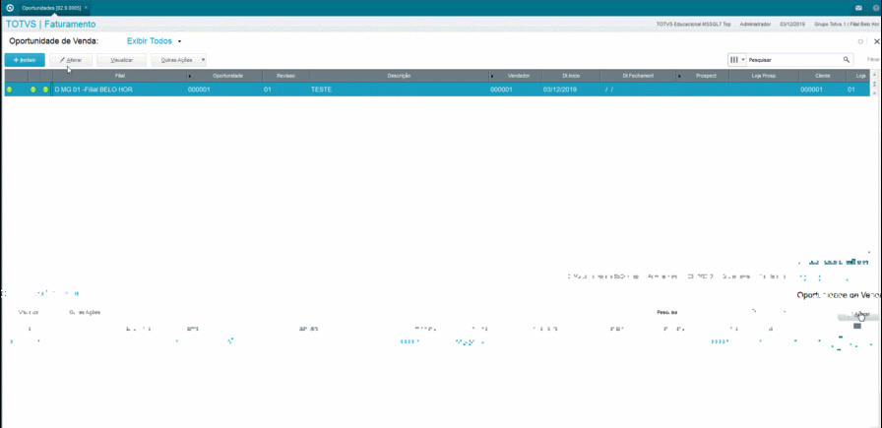Focus the Pesquisar search field
The width and height of the screenshot is (882, 428).
pos(794,60)
